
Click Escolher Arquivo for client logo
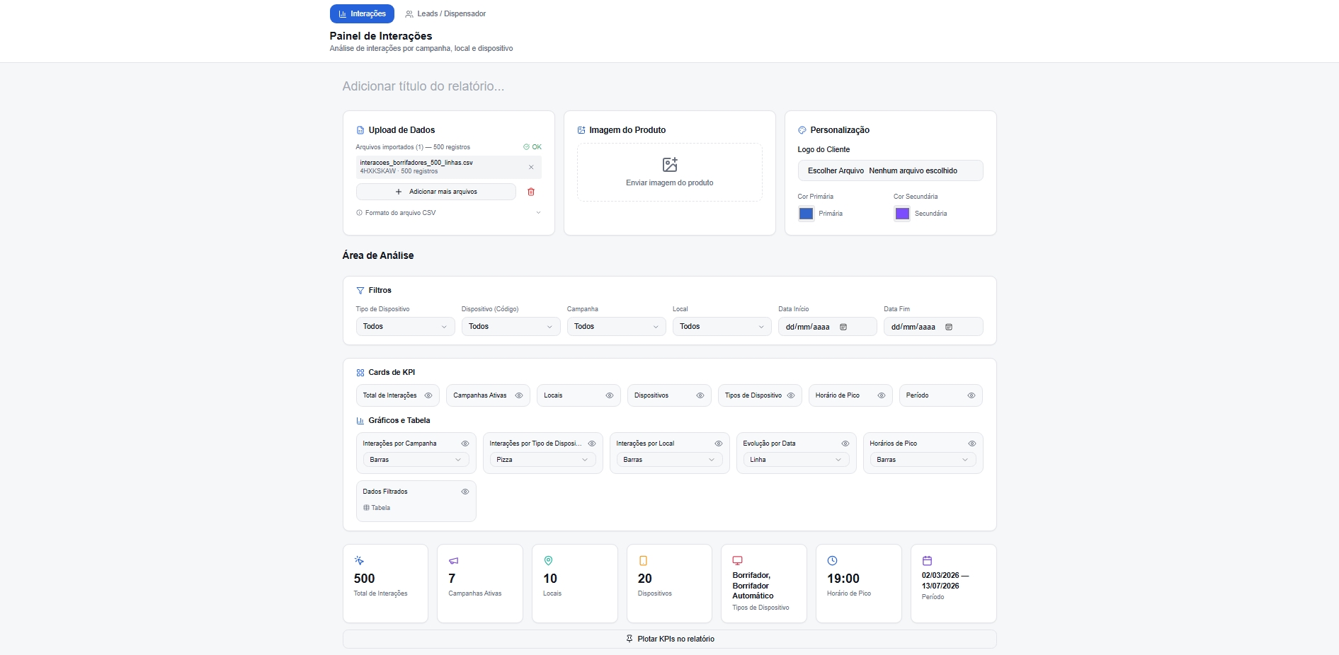[x=836, y=170]
